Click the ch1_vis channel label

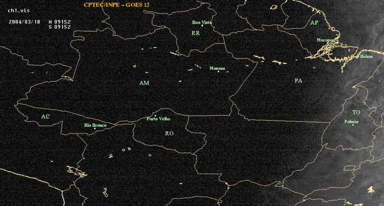tap(18, 11)
